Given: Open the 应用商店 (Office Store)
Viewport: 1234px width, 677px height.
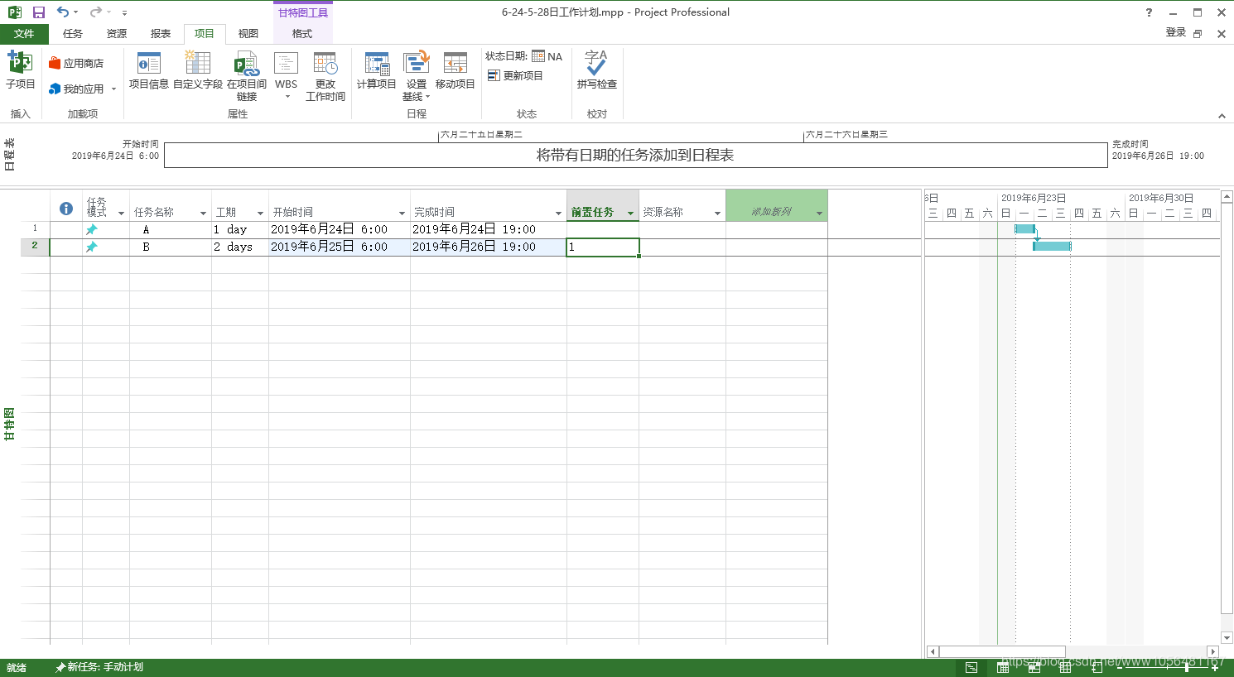Looking at the screenshot, I should tap(82, 62).
